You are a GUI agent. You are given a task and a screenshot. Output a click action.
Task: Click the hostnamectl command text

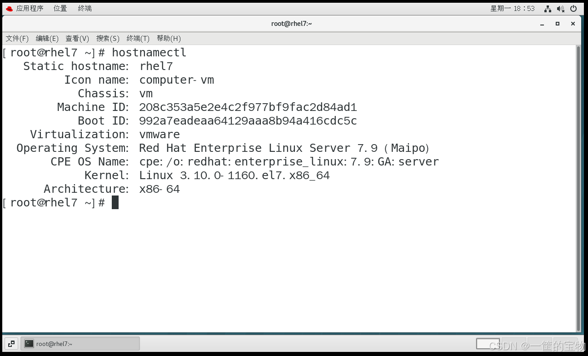149,53
